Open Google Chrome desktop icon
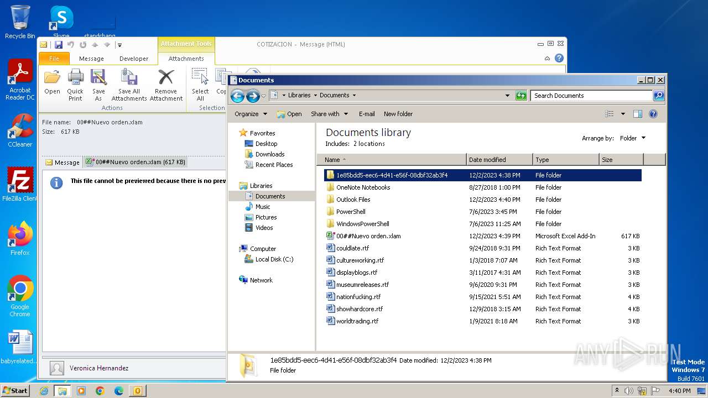The width and height of the screenshot is (708, 398). [20, 296]
